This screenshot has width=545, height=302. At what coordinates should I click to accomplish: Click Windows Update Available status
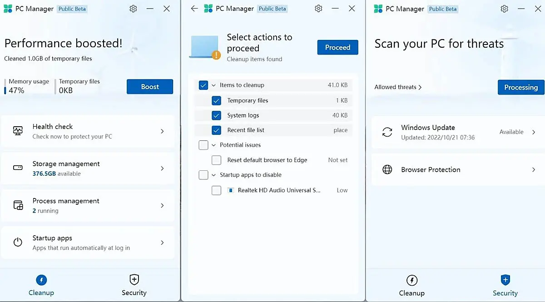[x=511, y=132]
